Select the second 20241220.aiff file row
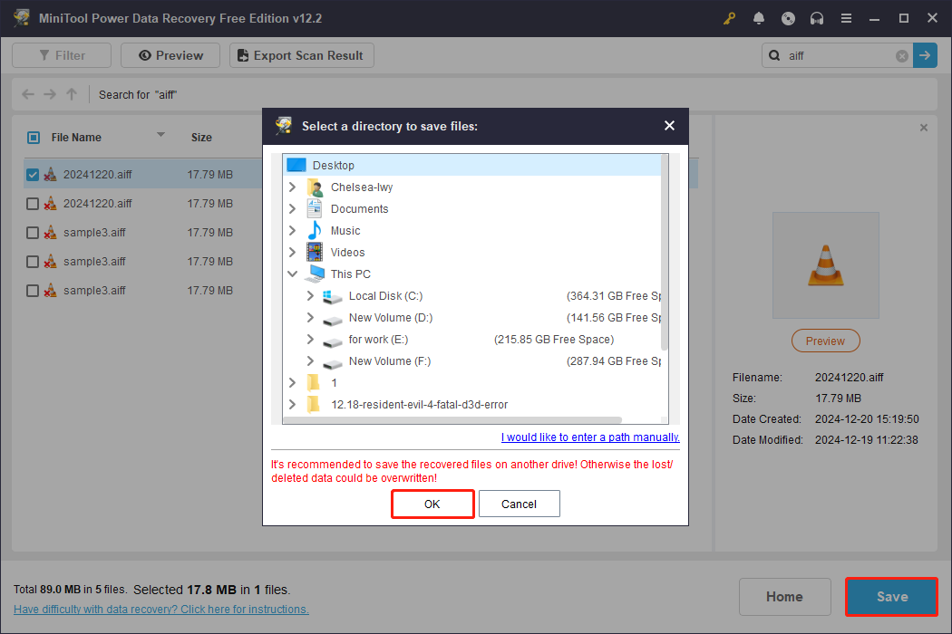Image resolution: width=952 pixels, height=634 pixels. click(x=142, y=204)
